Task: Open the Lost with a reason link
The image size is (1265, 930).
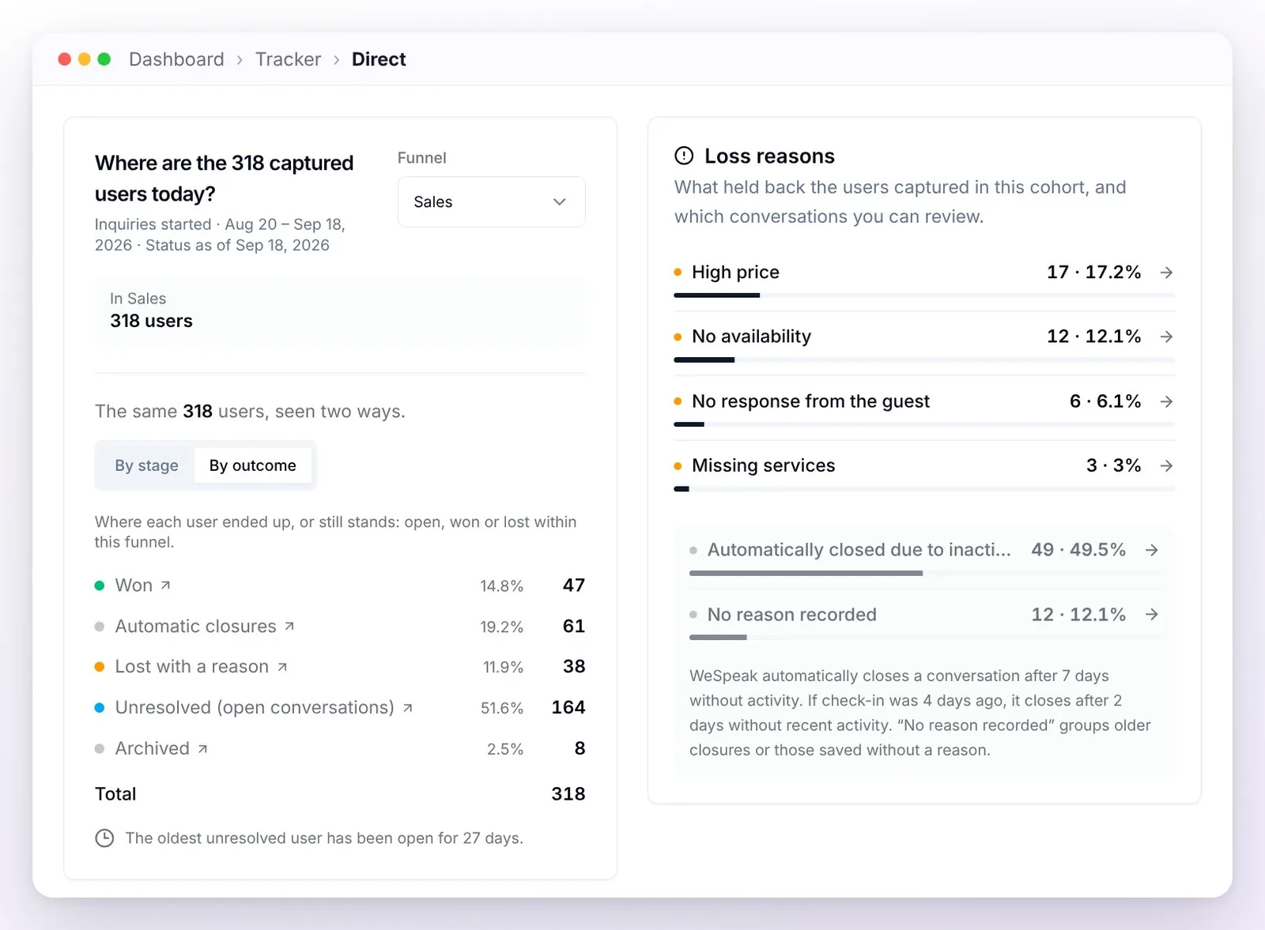Action: (202, 667)
